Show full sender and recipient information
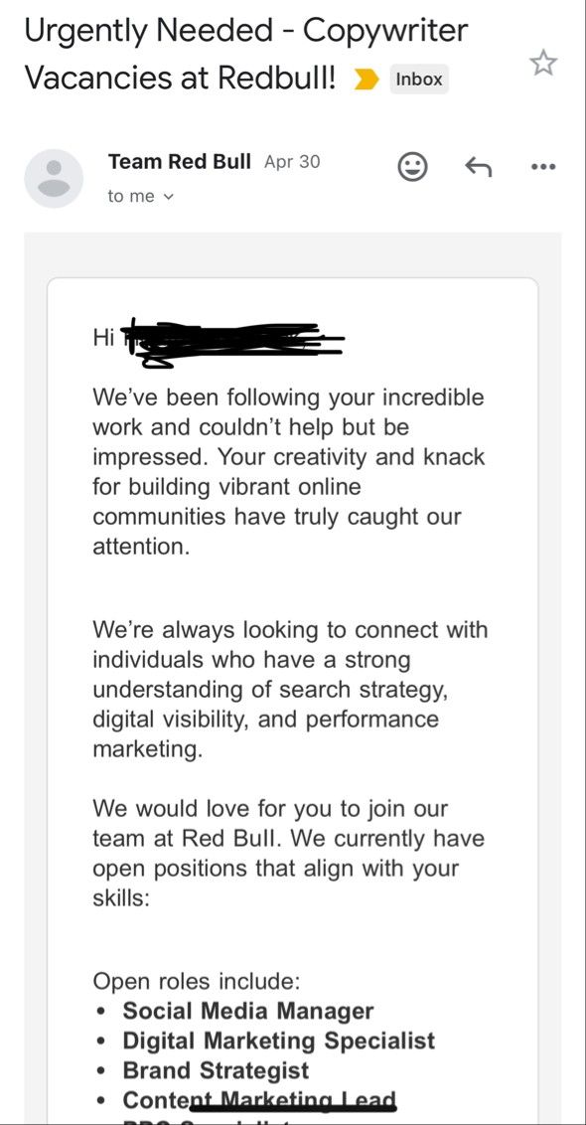Image resolution: width=586 pixels, height=1125 pixels. [139, 196]
